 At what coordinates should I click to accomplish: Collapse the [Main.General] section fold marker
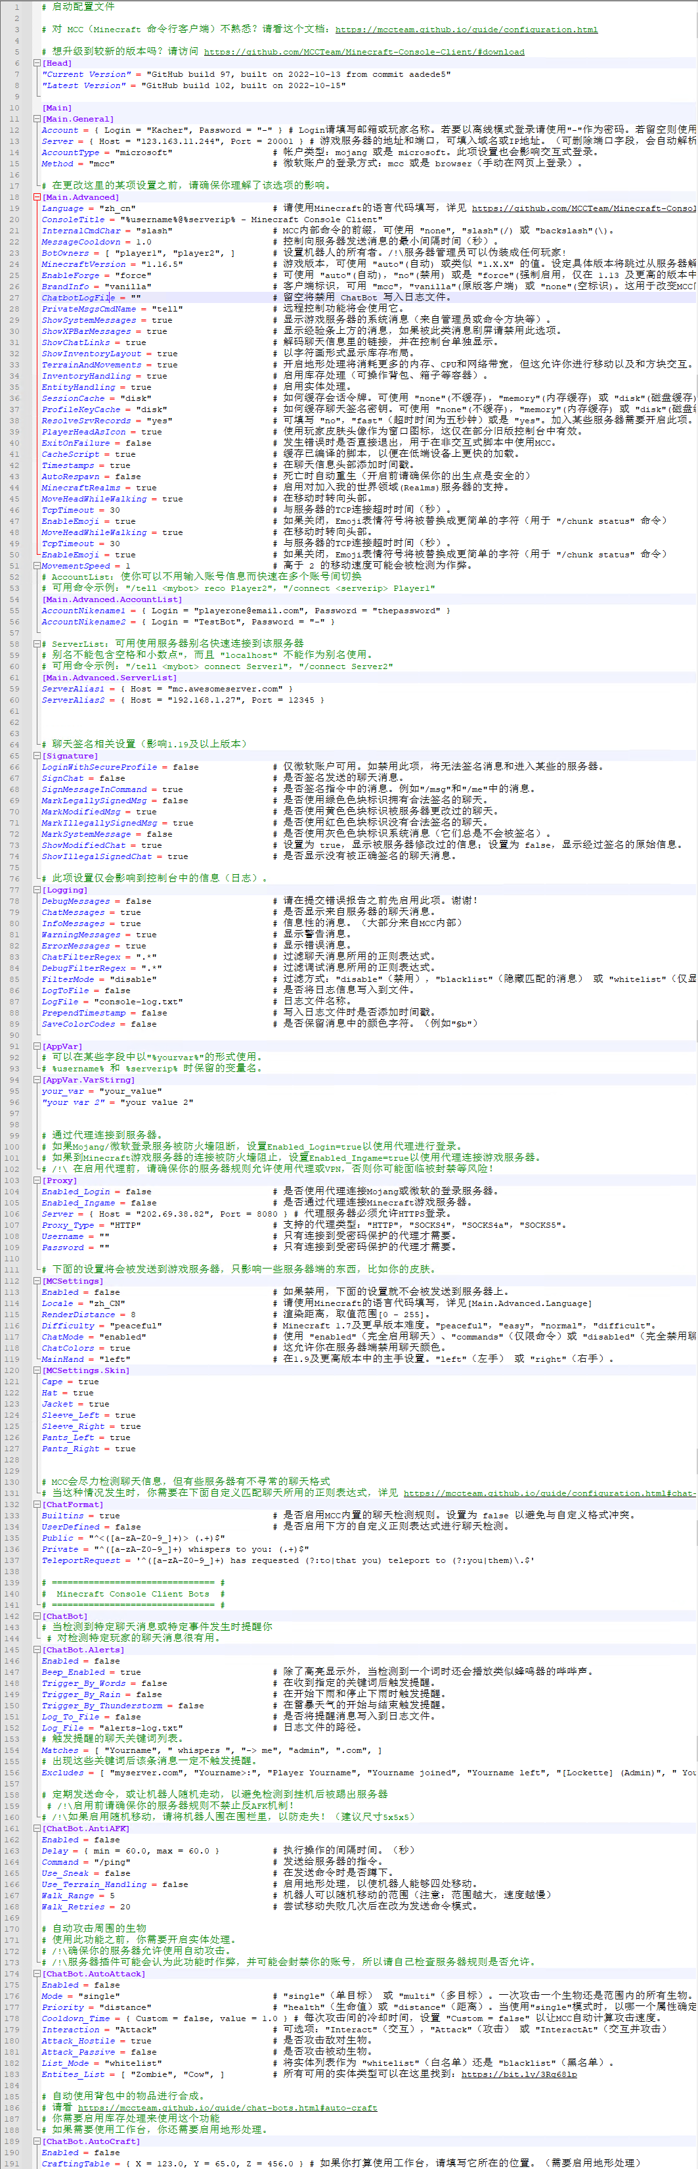coord(37,119)
